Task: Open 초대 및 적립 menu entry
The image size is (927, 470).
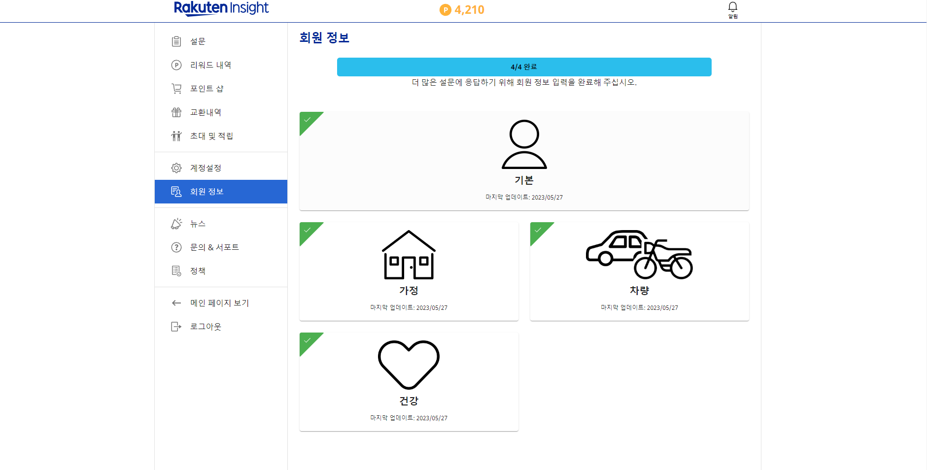Action: click(221, 136)
